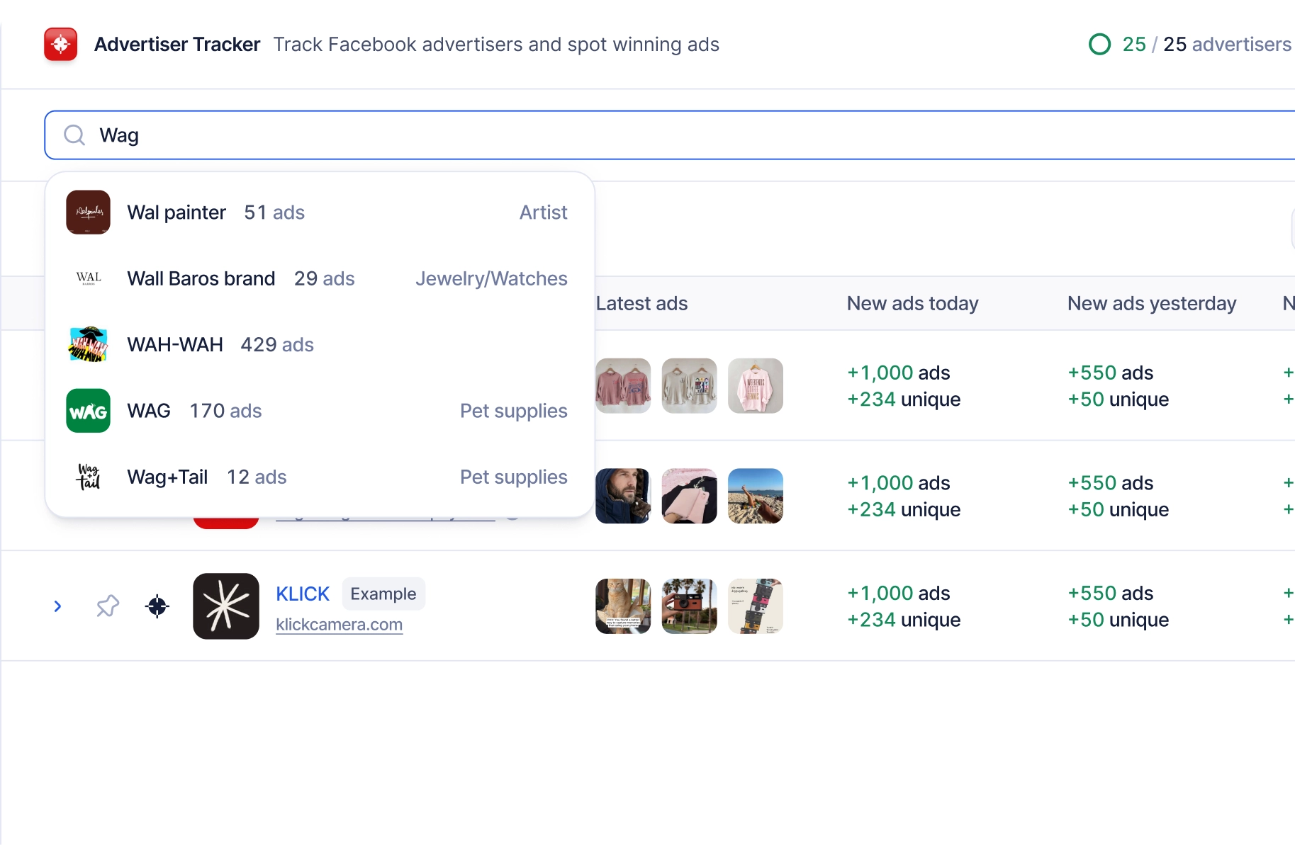Open the light pink printed sweatshirt thumbnail
This screenshot has width=1295, height=845.
[x=756, y=386]
